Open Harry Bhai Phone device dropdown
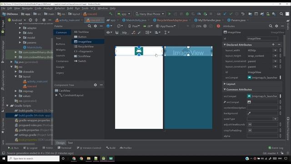Screen dimensions: 291x164 [x=150, y=14]
